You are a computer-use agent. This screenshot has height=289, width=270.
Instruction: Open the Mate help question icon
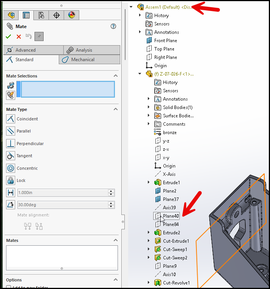113,26
